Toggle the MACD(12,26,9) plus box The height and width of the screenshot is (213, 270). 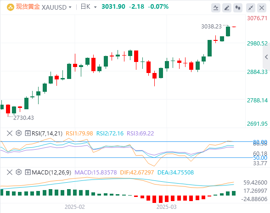click(28, 172)
